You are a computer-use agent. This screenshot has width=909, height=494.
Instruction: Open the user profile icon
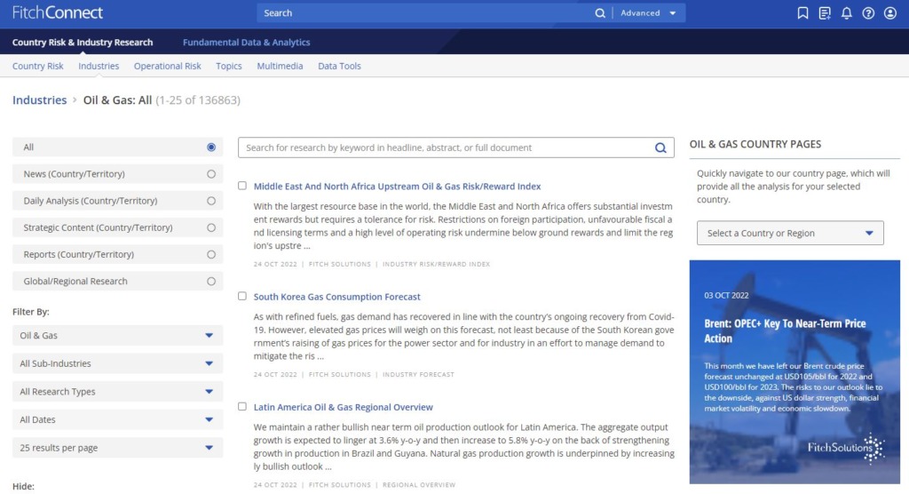click(889, 13)
